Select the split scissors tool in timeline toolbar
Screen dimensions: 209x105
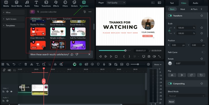click(31, 64)
